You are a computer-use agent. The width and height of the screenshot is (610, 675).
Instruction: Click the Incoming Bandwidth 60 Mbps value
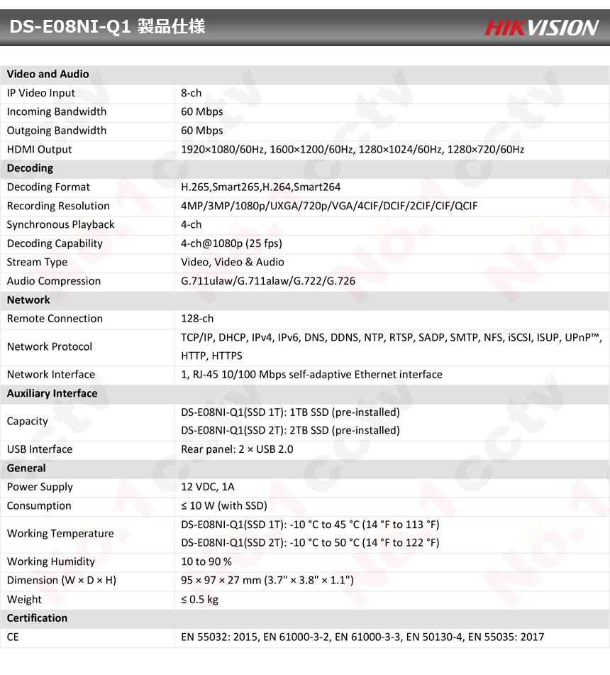[201, 111]
